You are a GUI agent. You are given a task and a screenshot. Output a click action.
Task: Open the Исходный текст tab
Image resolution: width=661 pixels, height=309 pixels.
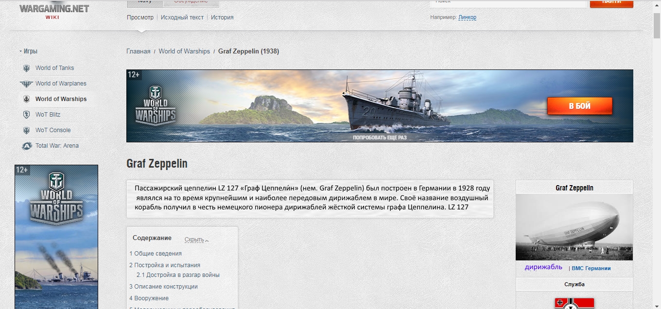(x=182, y=17)
